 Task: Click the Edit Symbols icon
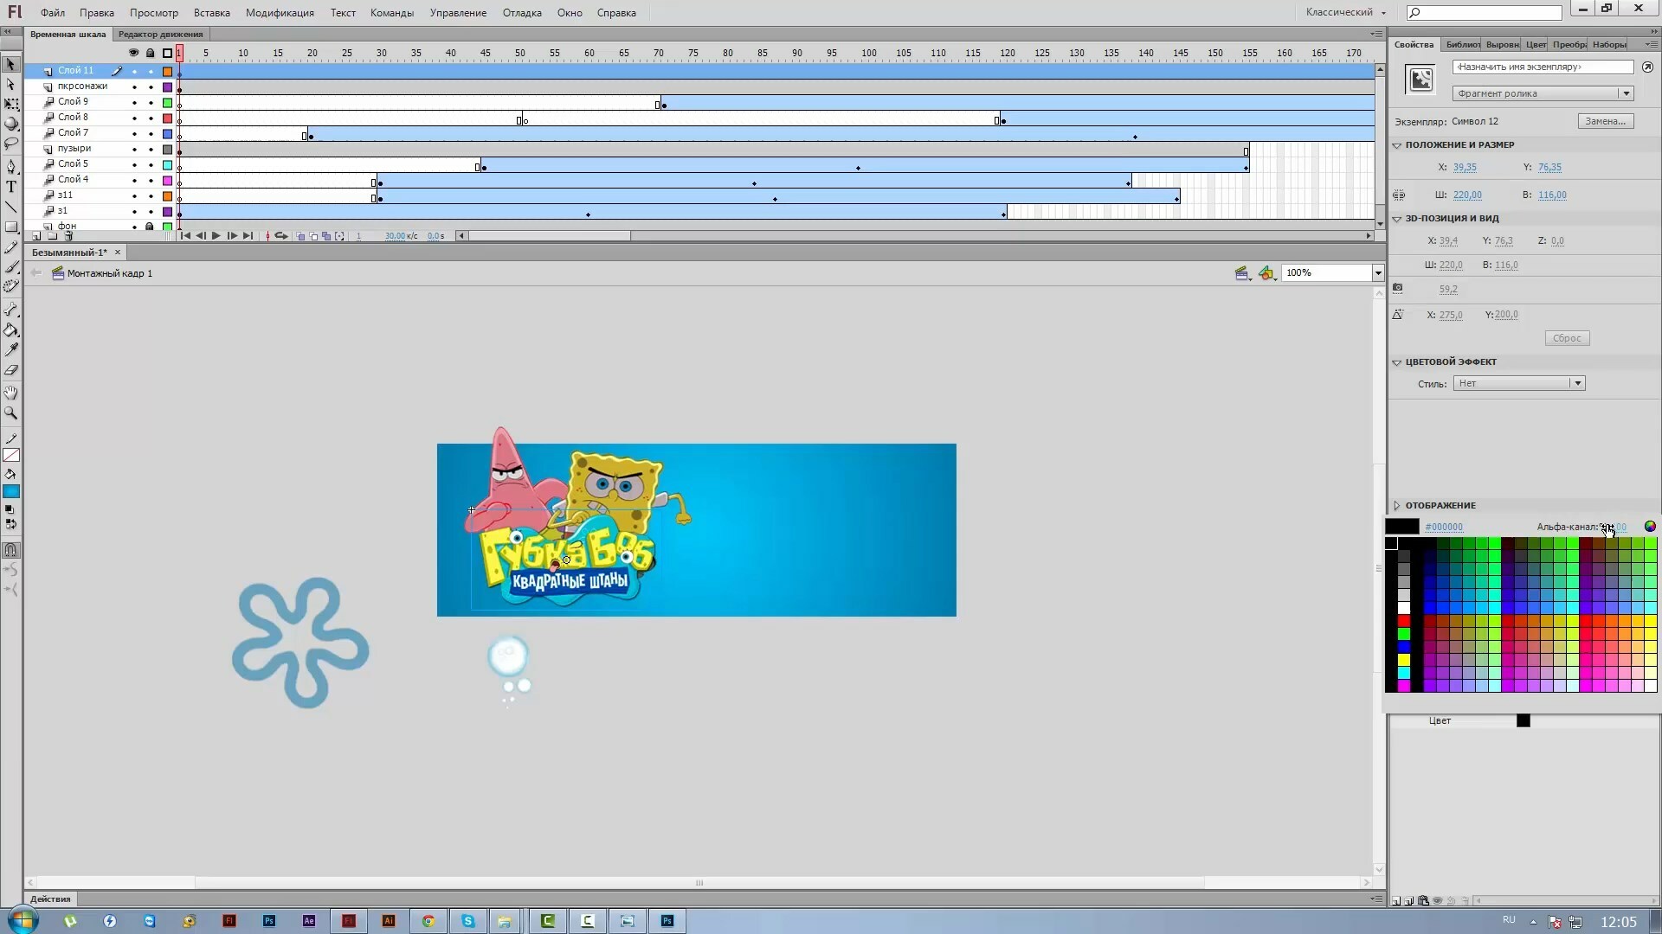click(1267, 273)
